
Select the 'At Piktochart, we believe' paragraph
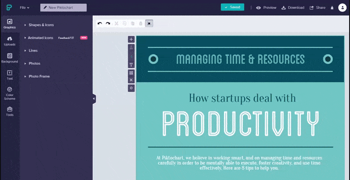[x=239, y=163]
